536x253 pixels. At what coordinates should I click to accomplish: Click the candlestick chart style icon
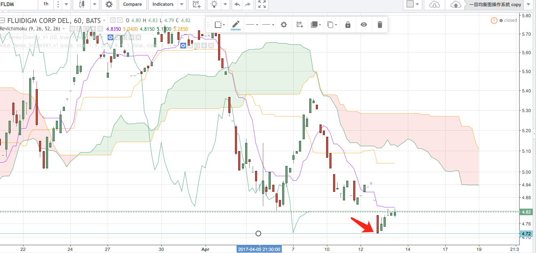[82, 5]
